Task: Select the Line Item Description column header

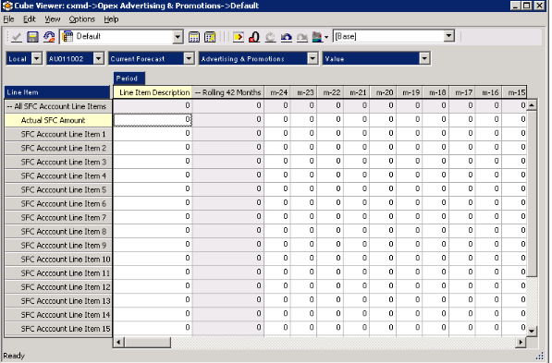Action: 153,92
